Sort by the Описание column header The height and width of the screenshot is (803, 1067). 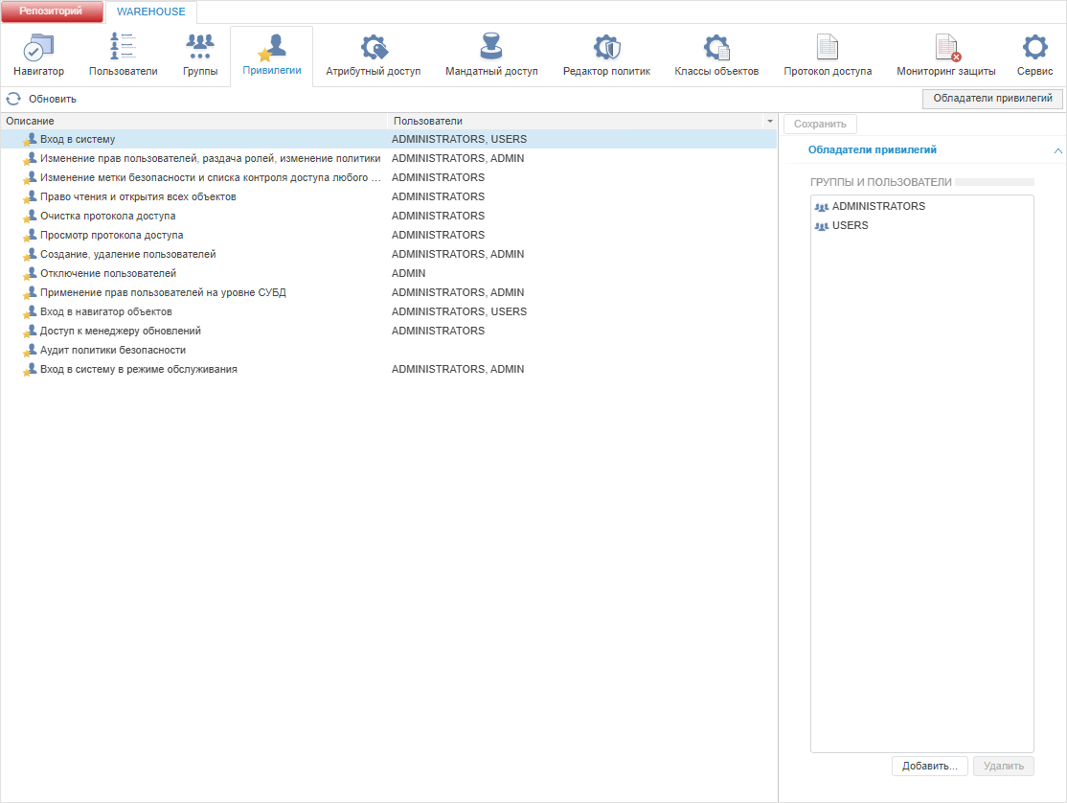click(x=193, y=121)
